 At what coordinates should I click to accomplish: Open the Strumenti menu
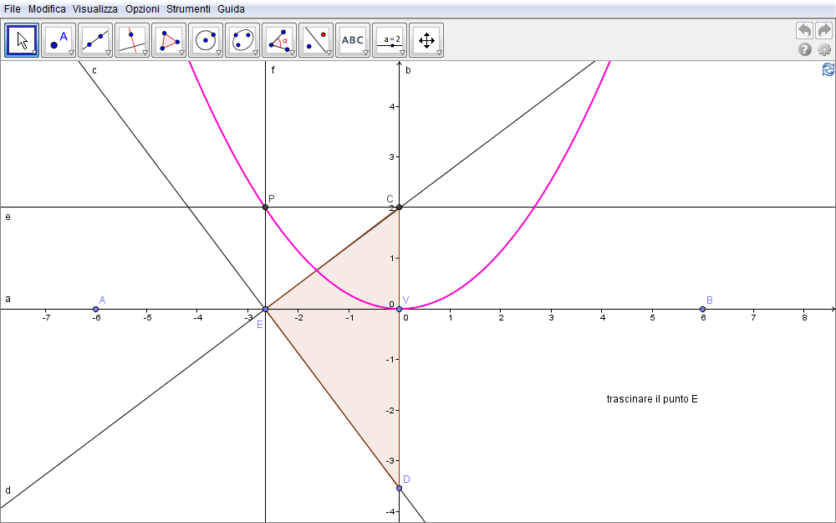pos(188,8)
